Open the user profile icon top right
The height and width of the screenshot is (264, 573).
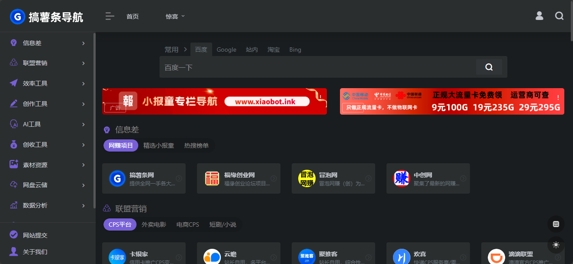539,16
